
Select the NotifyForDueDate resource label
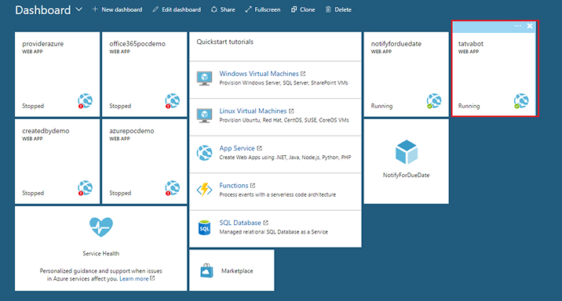(x=406, y=175)
